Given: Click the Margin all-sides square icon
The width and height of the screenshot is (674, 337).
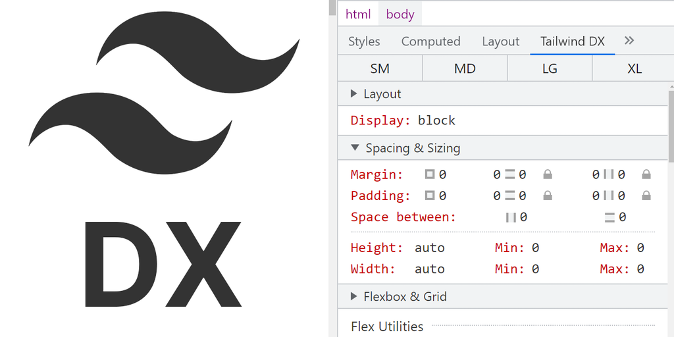Looking at the screenshot, I should pyautogui.click(x=430, y=174).
